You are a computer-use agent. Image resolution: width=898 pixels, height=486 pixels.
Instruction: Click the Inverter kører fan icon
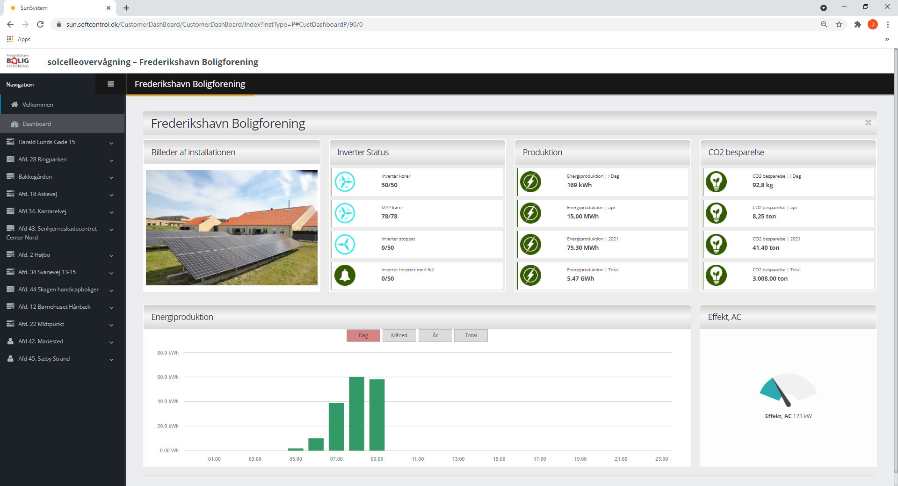(345, 181)
